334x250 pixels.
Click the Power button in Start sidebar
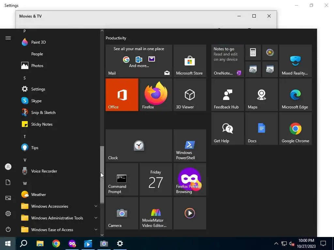pos(8,229)
